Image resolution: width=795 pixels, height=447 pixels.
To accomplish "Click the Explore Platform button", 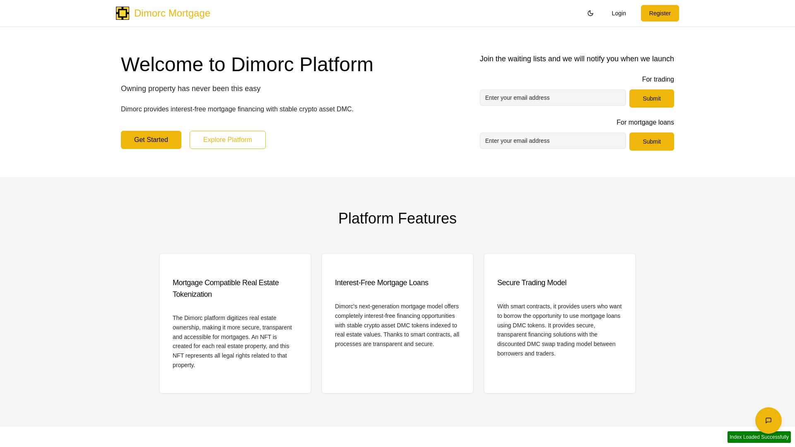I will 227,139.
